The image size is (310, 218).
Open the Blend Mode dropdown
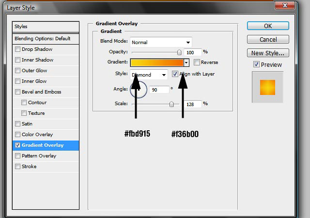click(161, 42)
